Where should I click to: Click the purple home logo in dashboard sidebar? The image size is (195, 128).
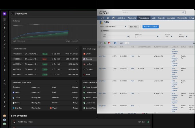tap(5, 14)
